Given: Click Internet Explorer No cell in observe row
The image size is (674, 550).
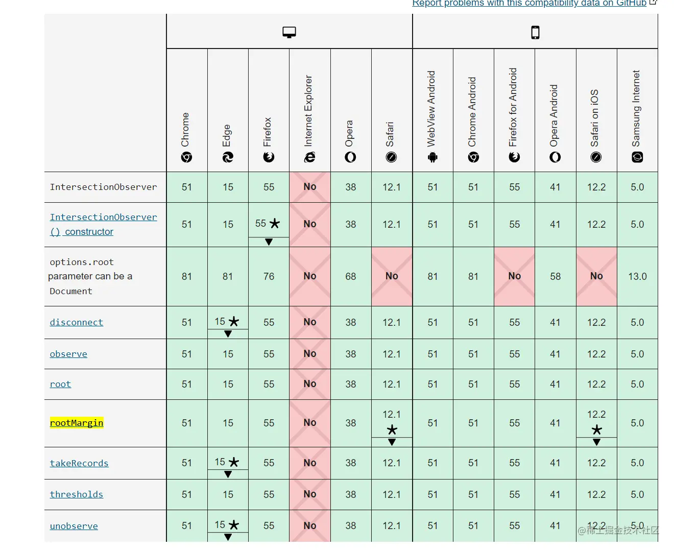Looking at the screenshot, I should click(310, 354).
